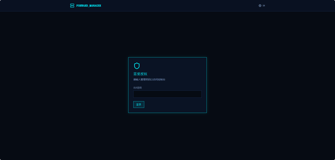Click the FORWARD_MANAGER server logo icon
Image resolution: width=335 pixels, height=160 pixels.
coord(72,5)
